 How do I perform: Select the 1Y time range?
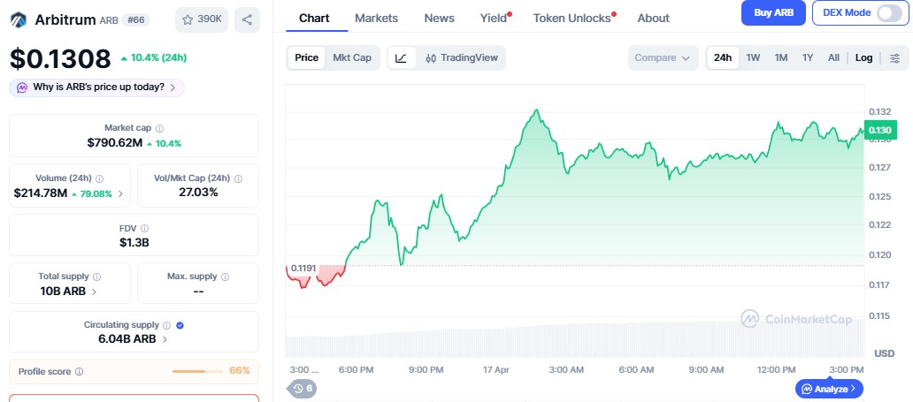point(807,57)
